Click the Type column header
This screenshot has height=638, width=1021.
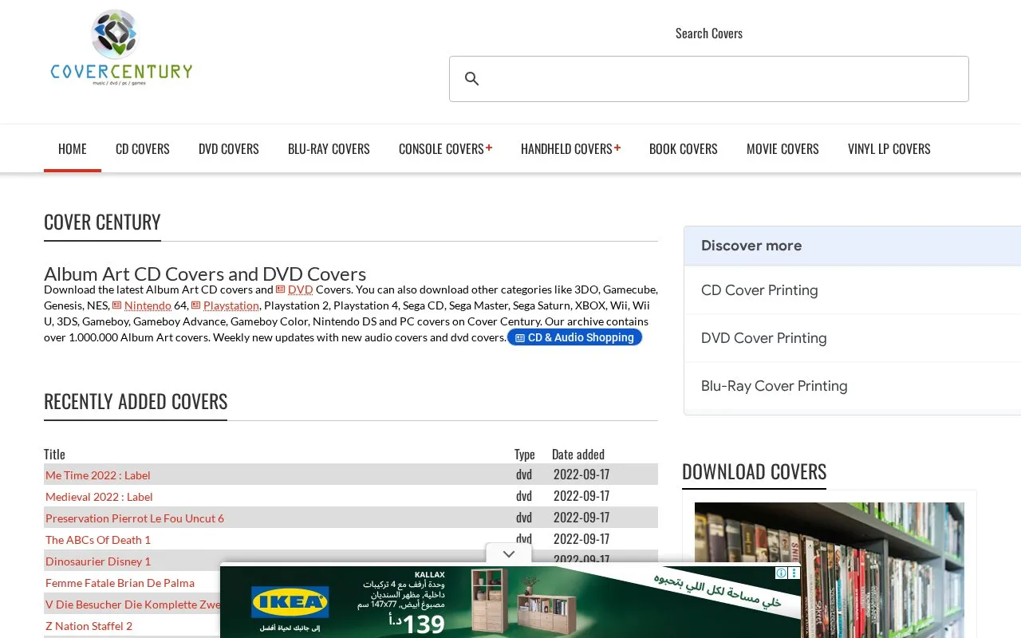point(525,454)
